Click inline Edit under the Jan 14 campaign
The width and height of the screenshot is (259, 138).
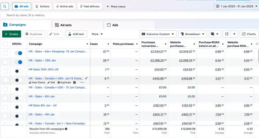[x=51, y=83]
